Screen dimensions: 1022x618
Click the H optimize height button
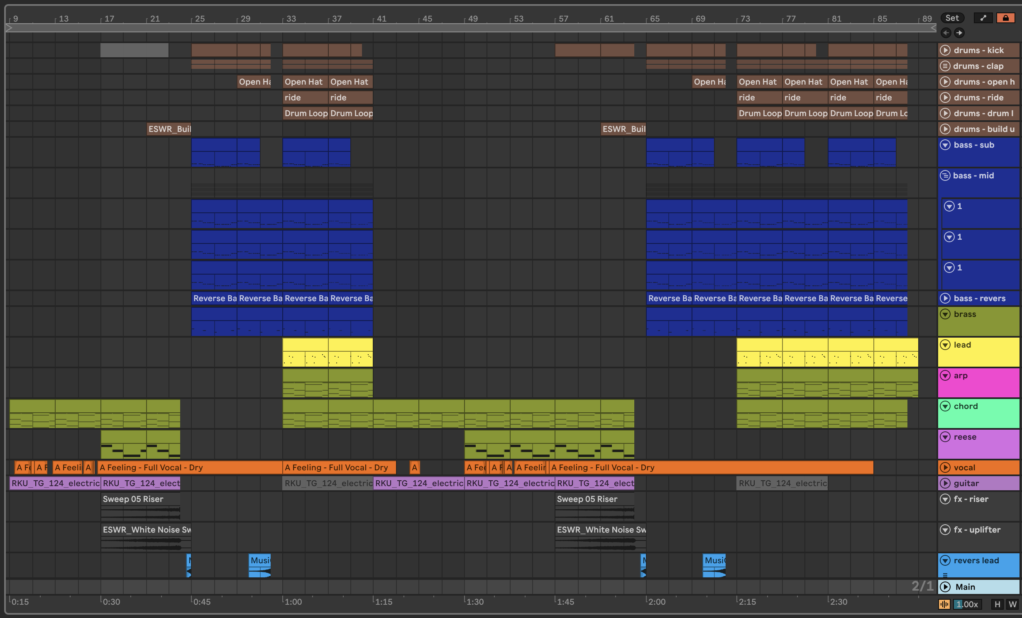pos(997,604)
